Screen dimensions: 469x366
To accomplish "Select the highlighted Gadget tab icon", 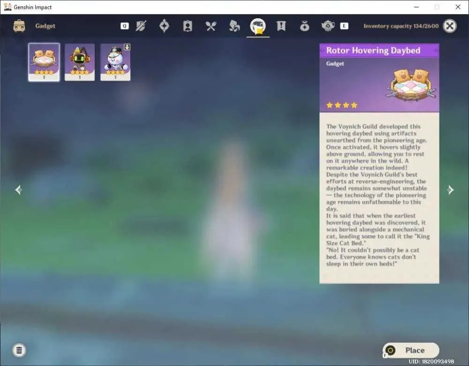I will point(258,26).
